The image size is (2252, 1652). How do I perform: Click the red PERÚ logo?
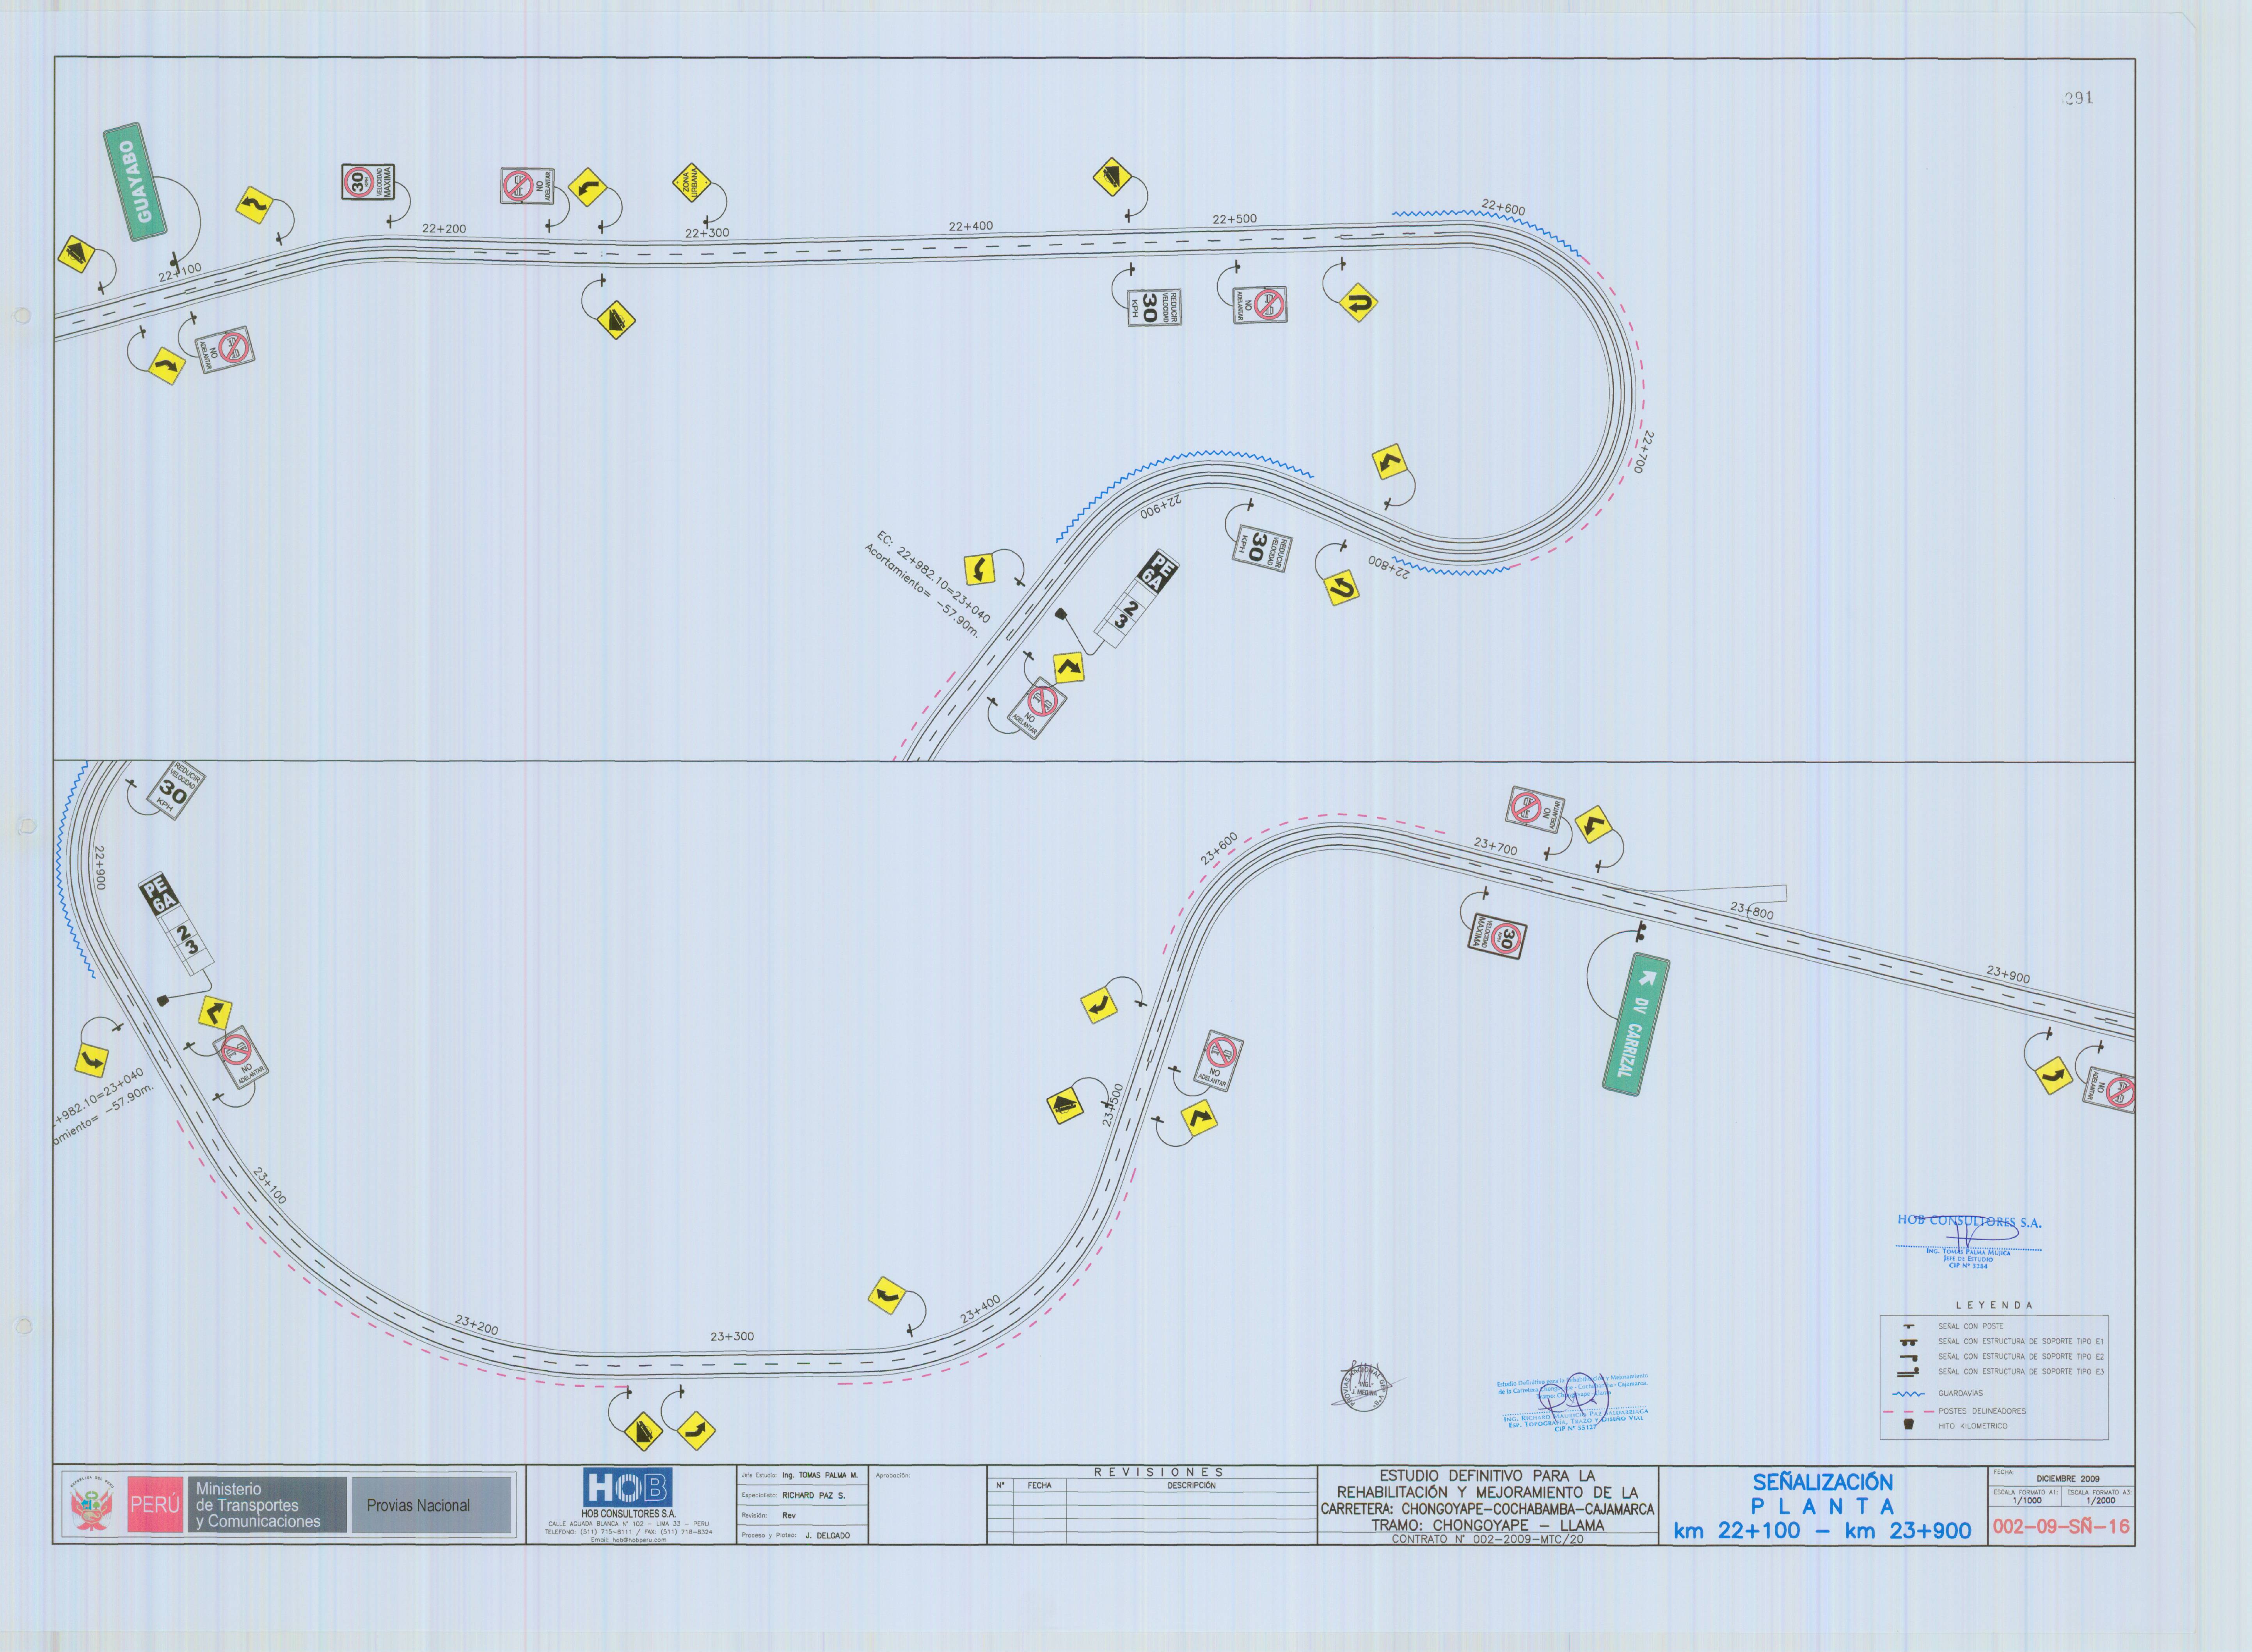[x=154, y=1505]
